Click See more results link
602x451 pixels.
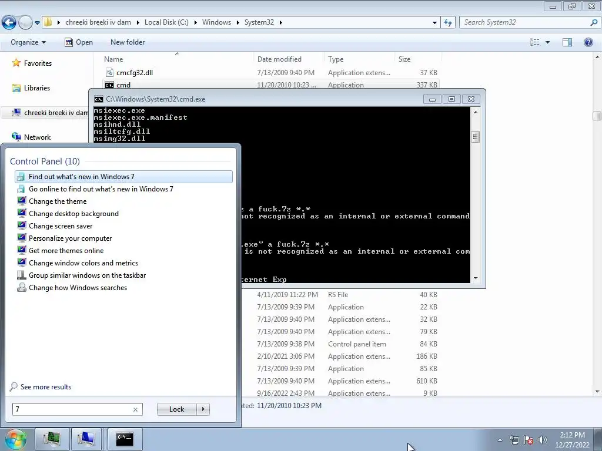coord(41,386)
